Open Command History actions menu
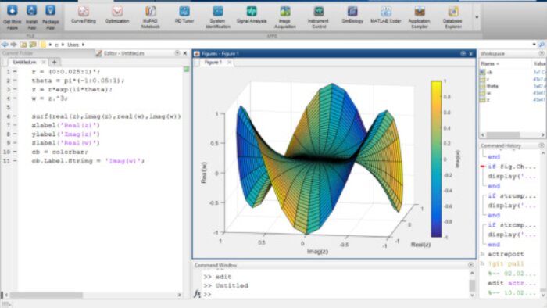 click(542, 145)
